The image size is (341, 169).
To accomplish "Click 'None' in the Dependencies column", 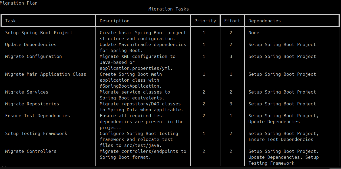I will (254, 33).
